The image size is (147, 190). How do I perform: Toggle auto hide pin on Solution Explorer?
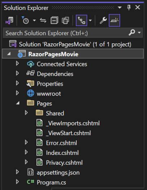coord(129,8)
